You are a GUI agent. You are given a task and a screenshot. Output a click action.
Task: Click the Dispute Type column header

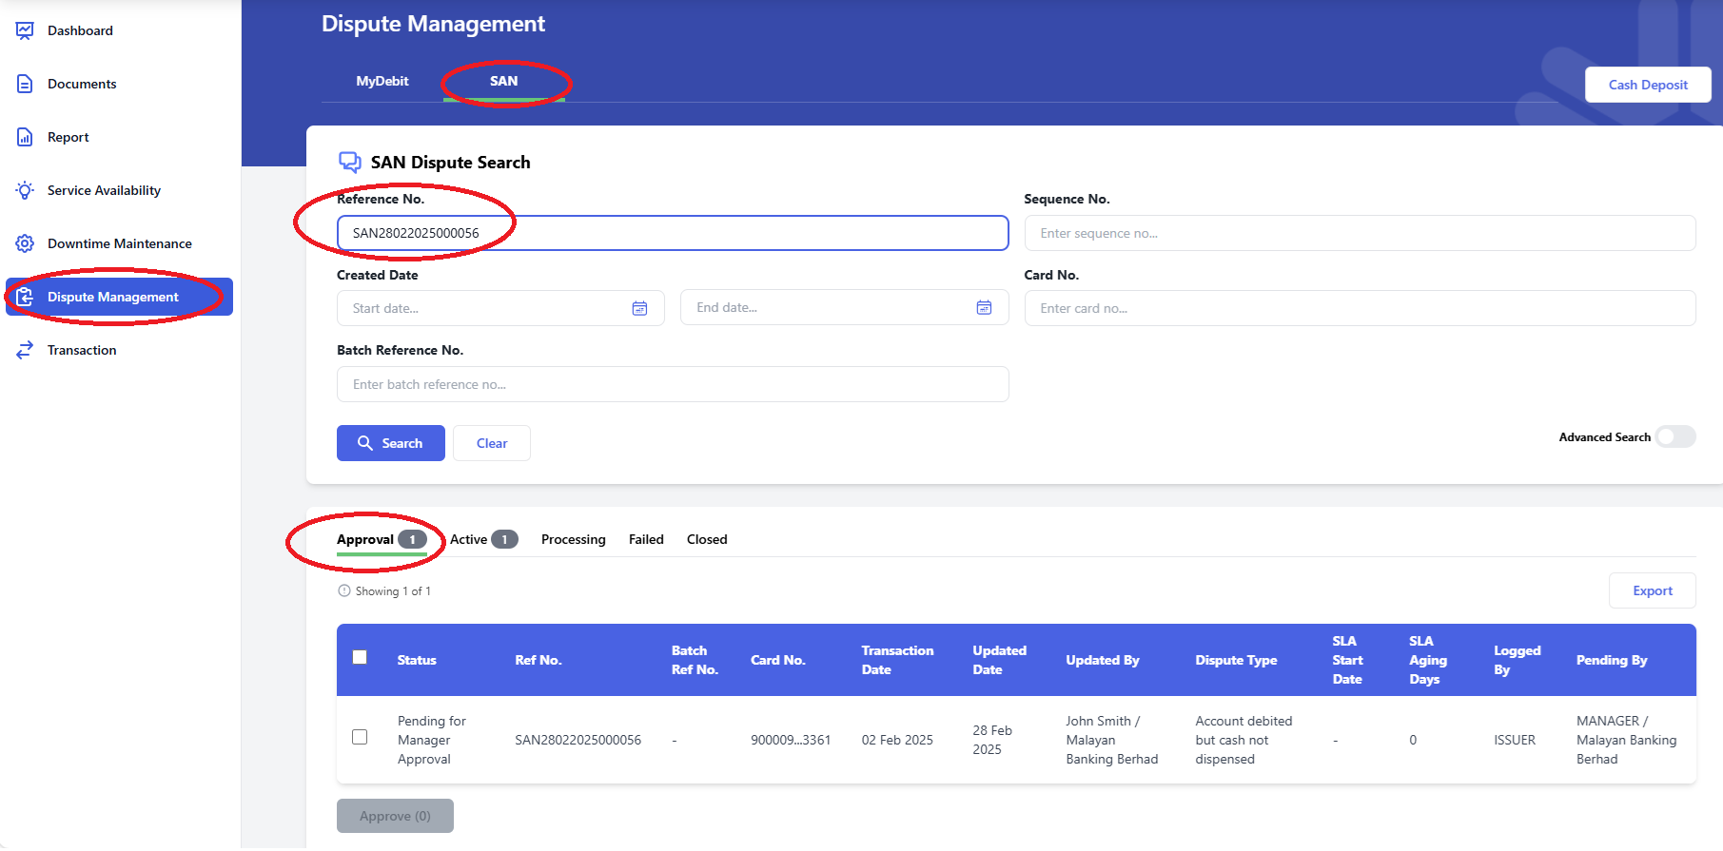point(1236,660)
